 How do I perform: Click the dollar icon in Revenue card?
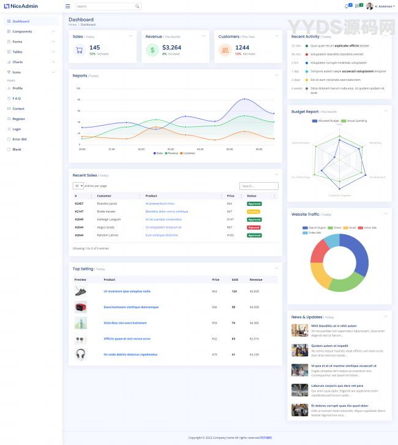[x=152, y=50]
